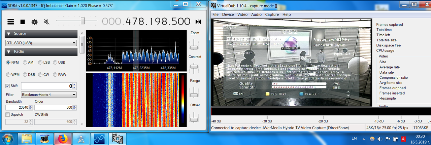
Task: Click the capture device status text
Action: 280,128
